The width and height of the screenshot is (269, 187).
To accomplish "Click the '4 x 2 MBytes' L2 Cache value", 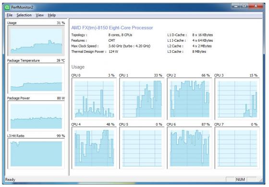I will click(x=202, y=46).
